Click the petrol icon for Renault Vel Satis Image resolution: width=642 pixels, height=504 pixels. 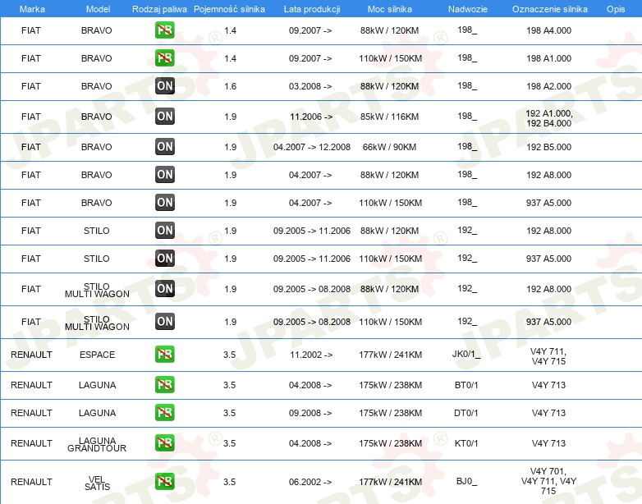click(x=164, y=481)
